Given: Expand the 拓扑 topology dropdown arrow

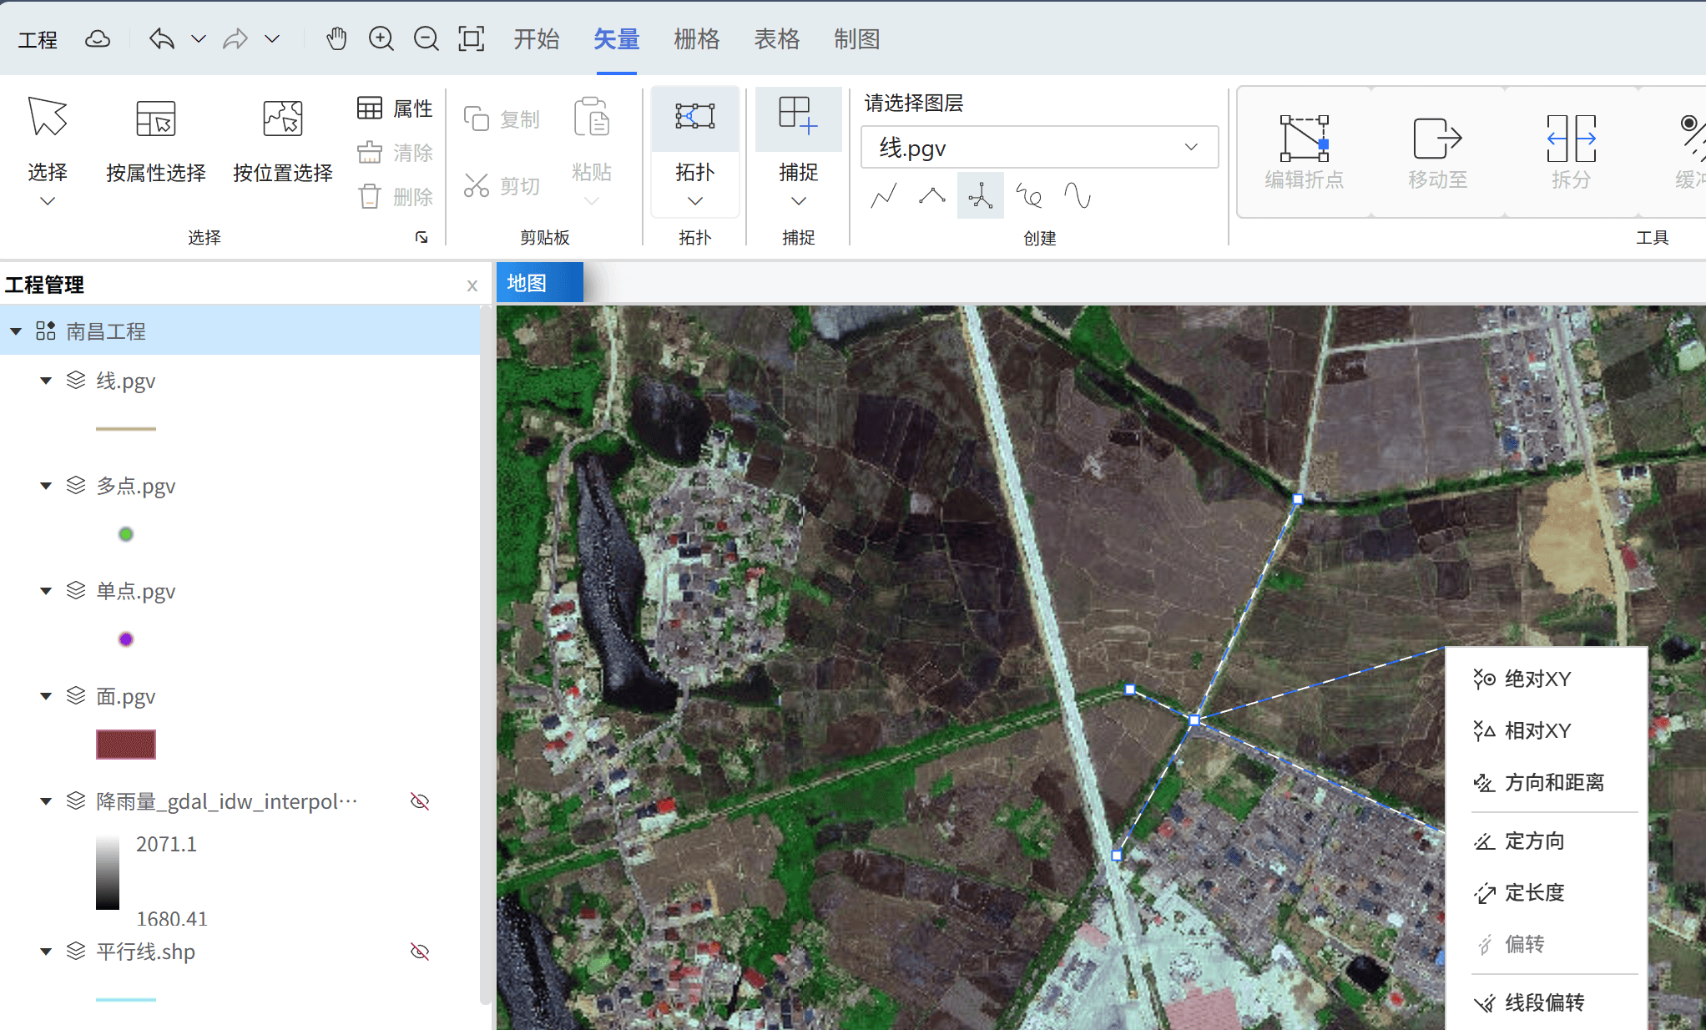Looking at the screenshot, I should click(x=694, y=201).
